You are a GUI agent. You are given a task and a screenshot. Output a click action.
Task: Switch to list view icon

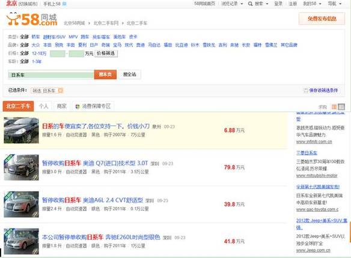click(334, 107)
